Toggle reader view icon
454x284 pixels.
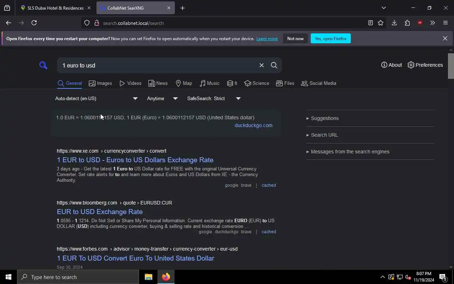pyautogui.click(x=370, y=23)
